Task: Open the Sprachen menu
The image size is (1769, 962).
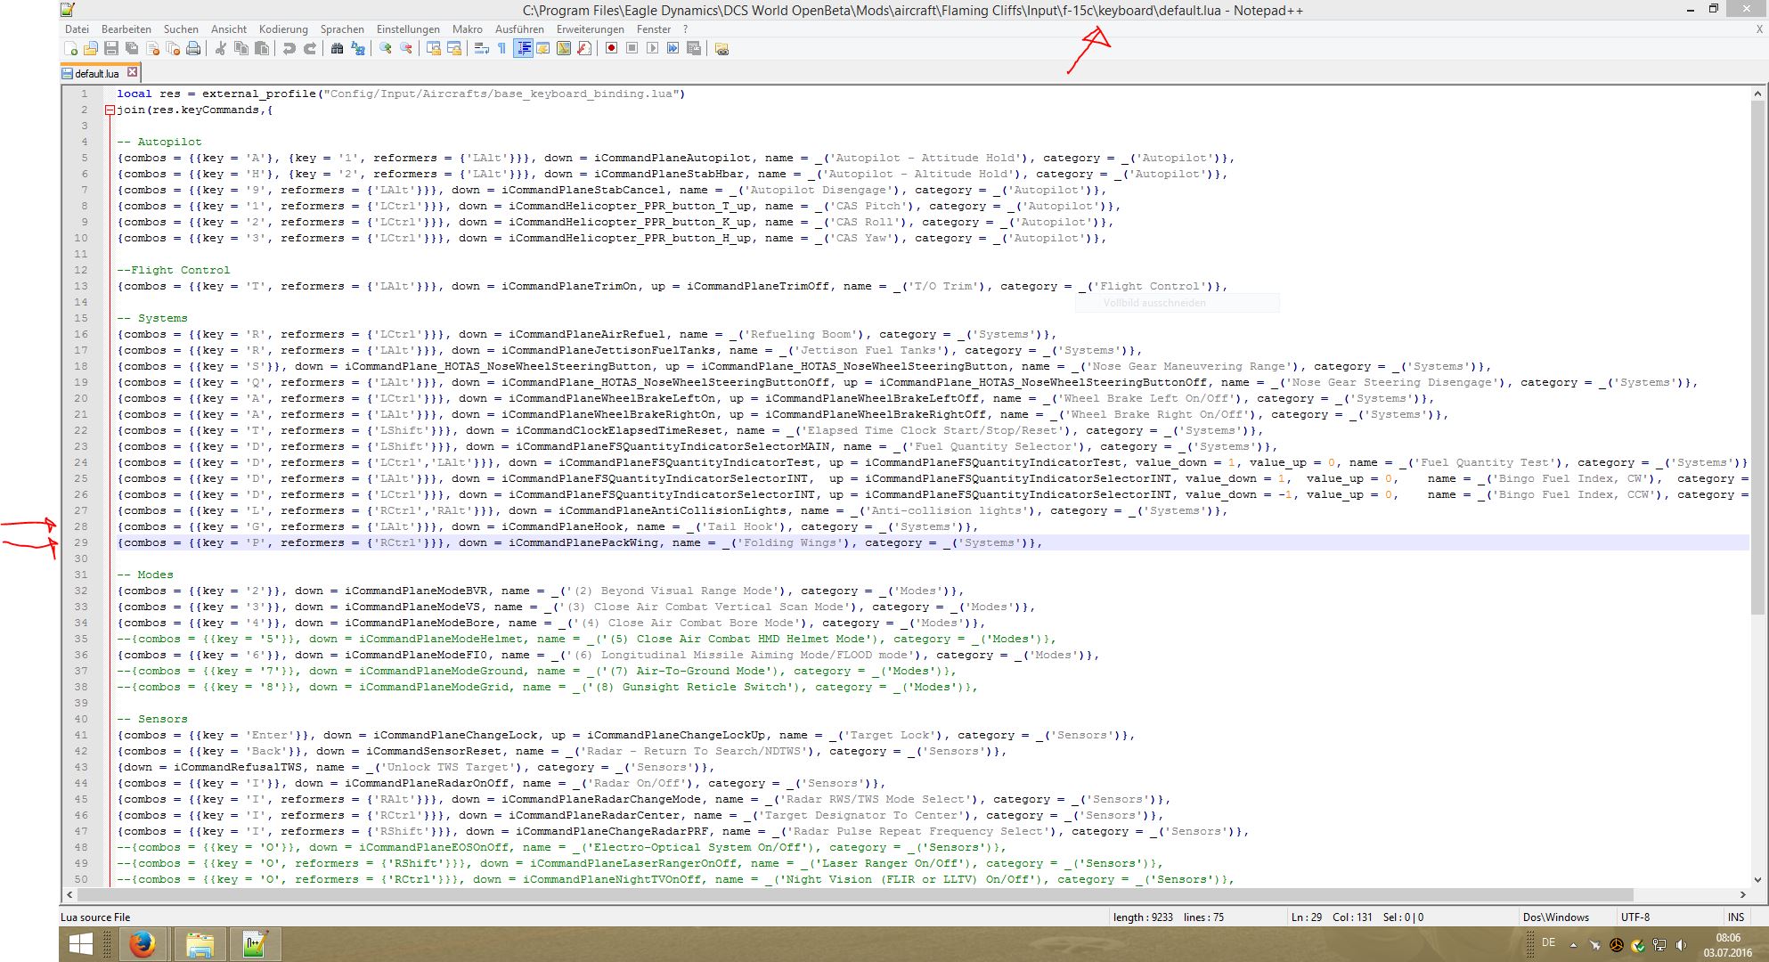Action: pyautogui.click(x=342, y=29)
